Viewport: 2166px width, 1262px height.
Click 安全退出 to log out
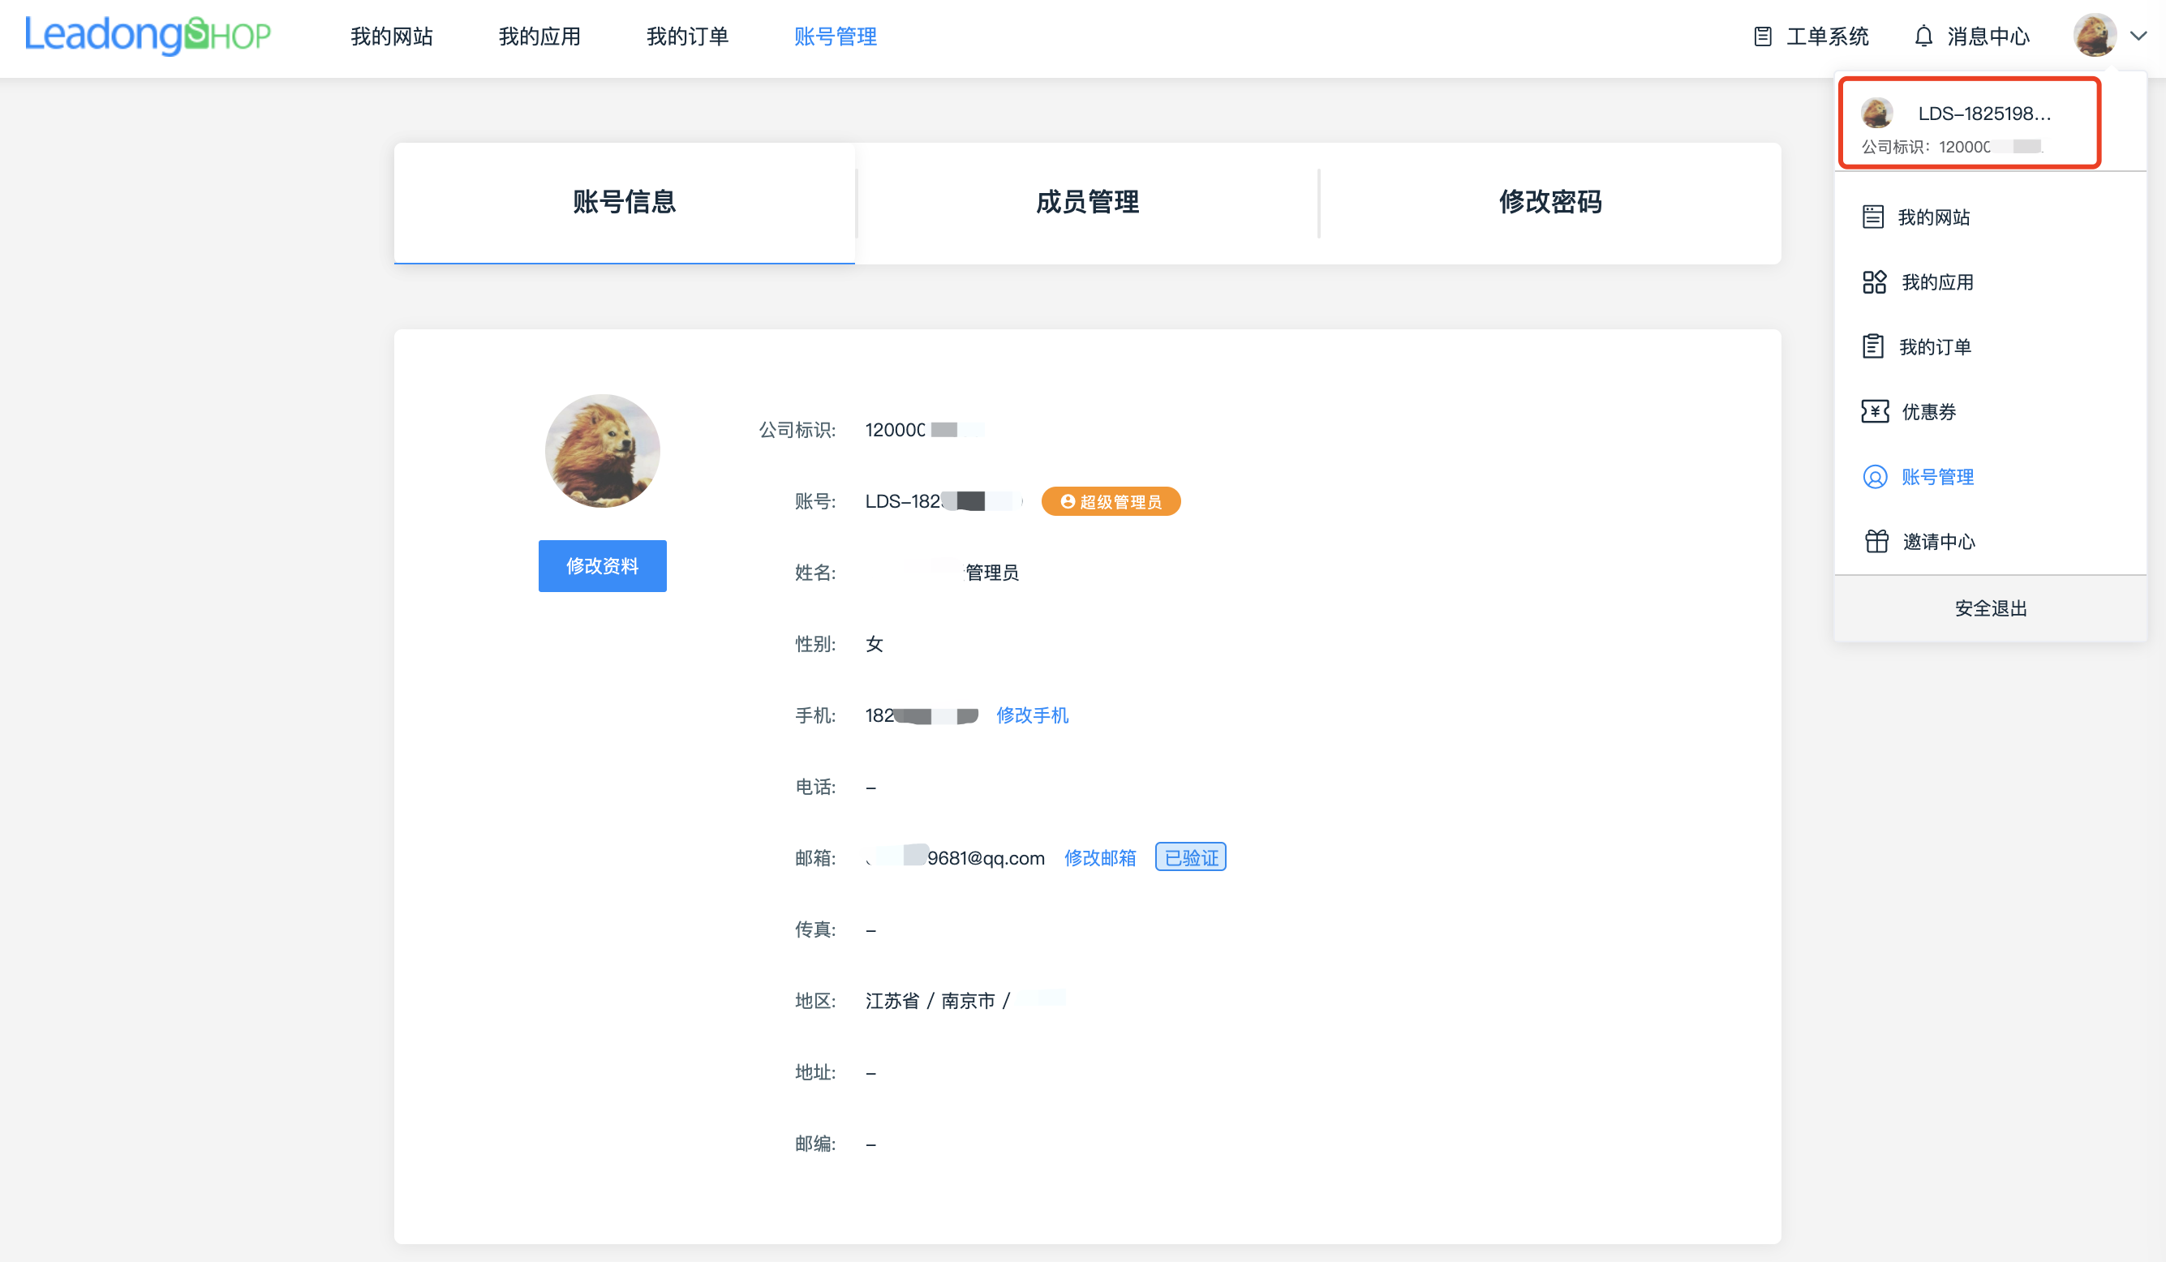pyautogui.click(x=1990, y=608)
